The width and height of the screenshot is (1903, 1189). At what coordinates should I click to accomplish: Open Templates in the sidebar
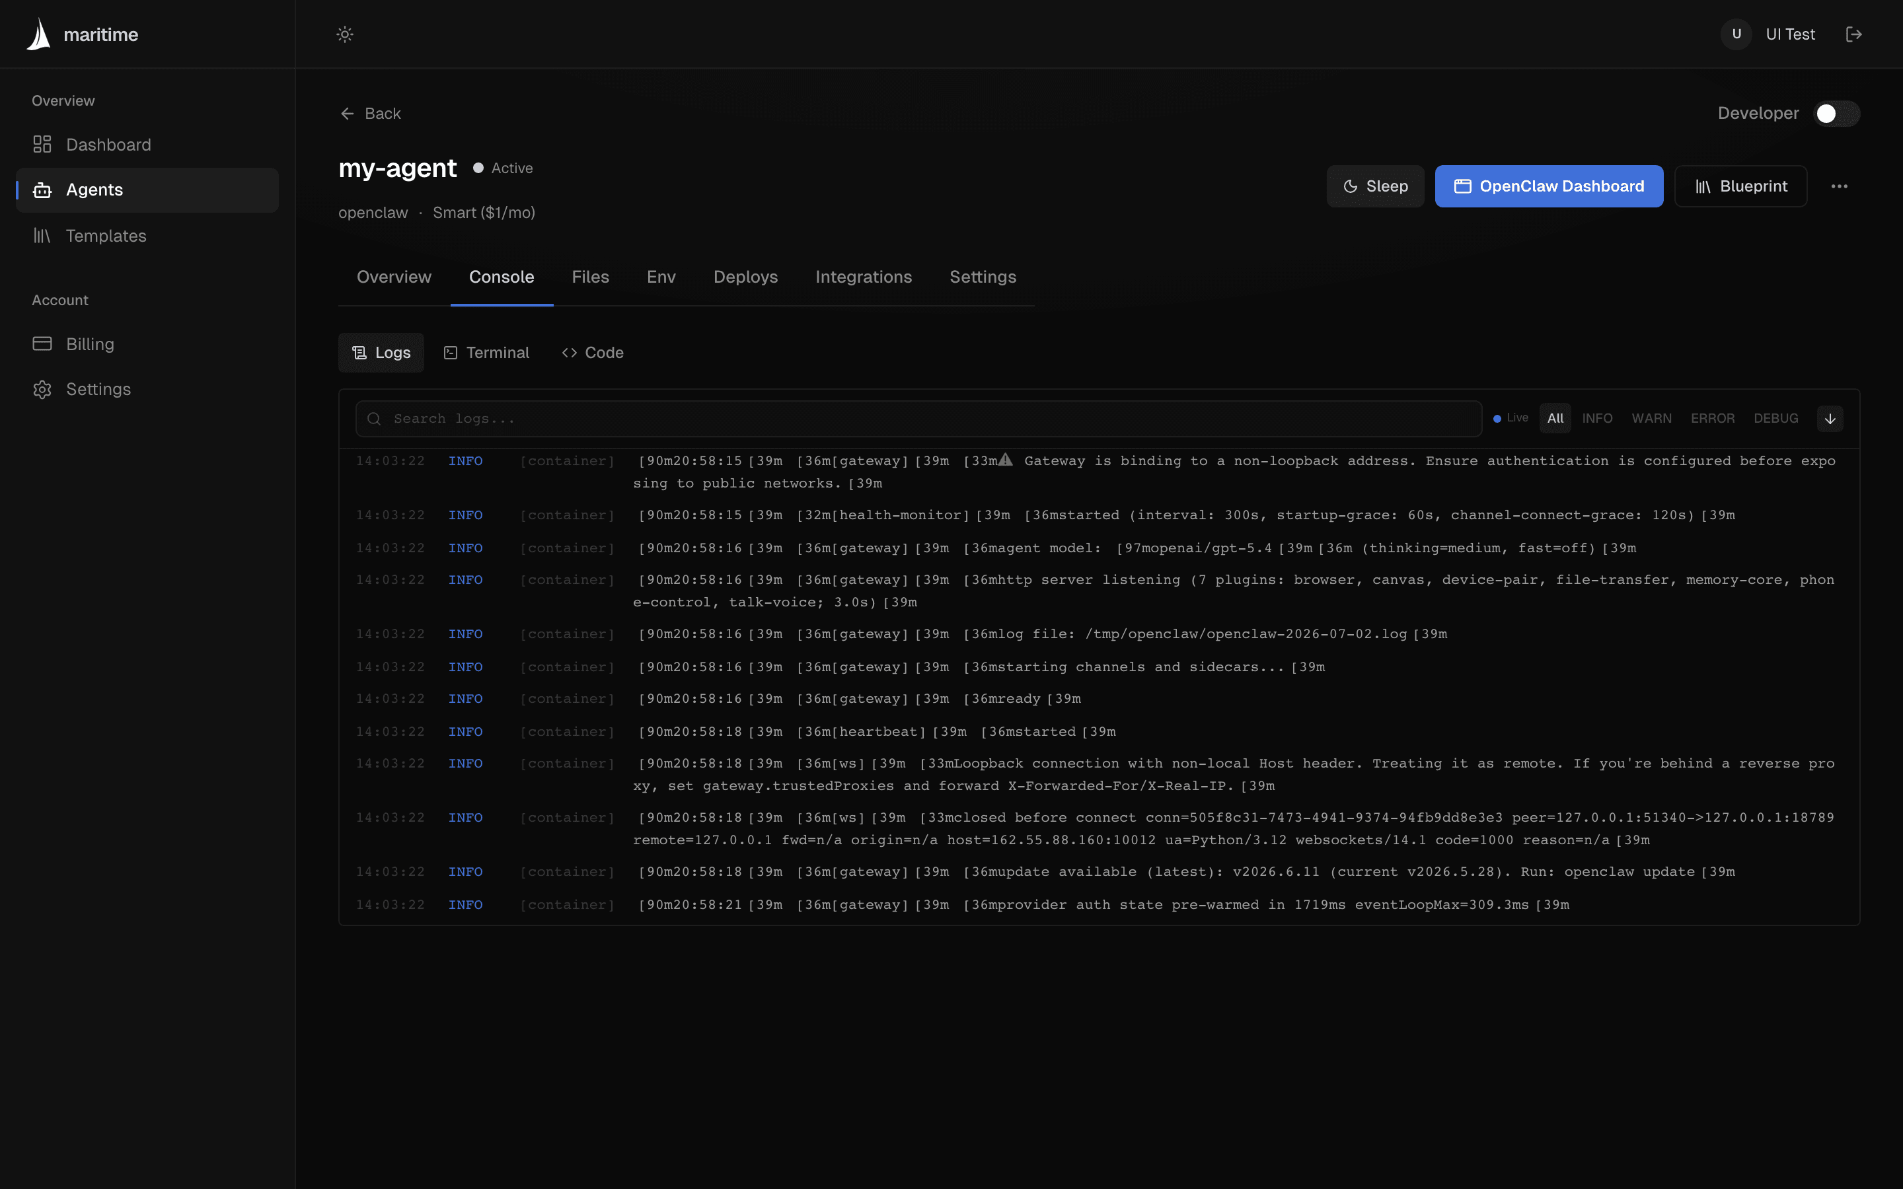(x=147, y=235)
